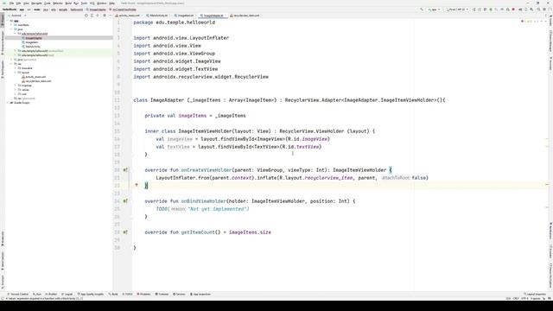Select ImageItem in the project tree
Image resolution: width=553 pixels, height=311 pixels.
point(32,42)
